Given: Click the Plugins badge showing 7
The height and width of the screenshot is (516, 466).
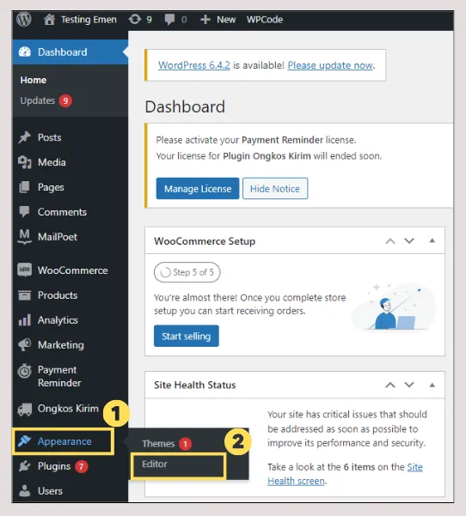Looking at the screenshot, I should pos(81,466).
